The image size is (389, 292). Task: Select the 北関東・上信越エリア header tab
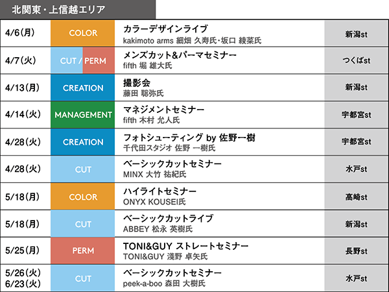tap(77, 10)
